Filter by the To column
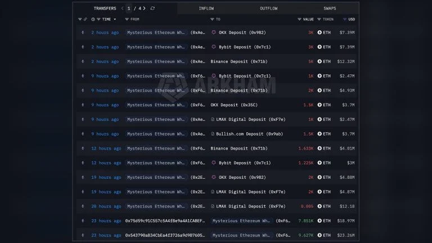The image size is (432, 243). click(x=212, y=19)
